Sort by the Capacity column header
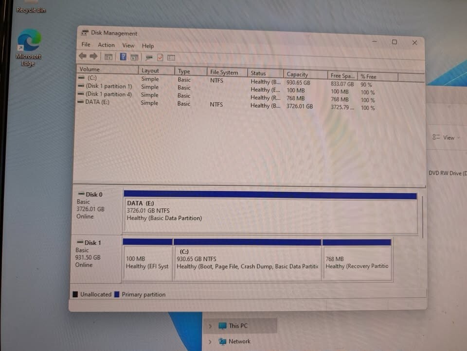 305,74
